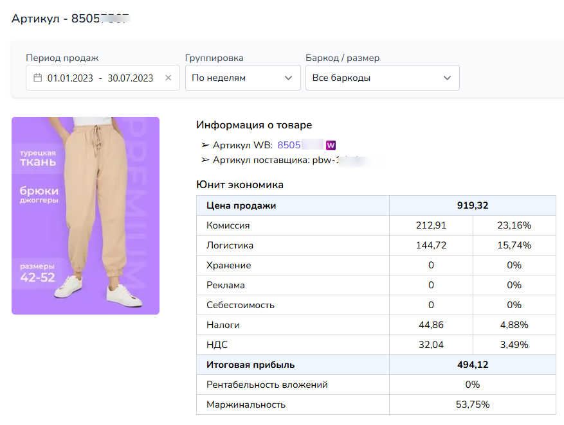This screenshot has height=425, width=564.
Task: Open the По неделям grouping dropdown
Action: click(x=242, y=78)
